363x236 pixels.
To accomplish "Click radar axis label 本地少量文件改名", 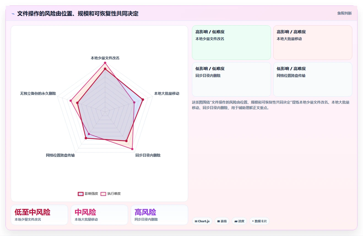I will (x=105, y=58).
